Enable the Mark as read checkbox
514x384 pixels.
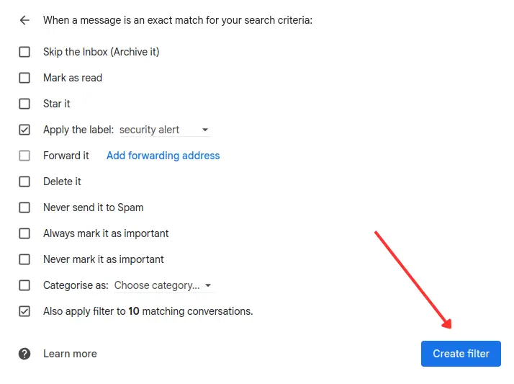(x=24, y=78)
